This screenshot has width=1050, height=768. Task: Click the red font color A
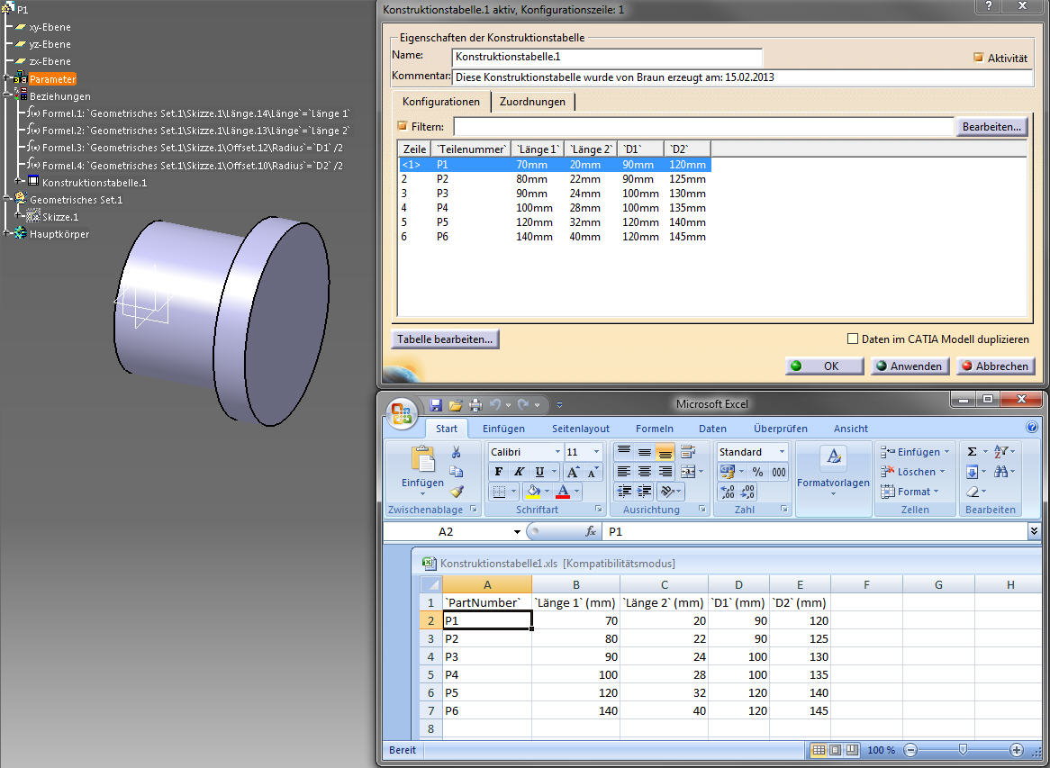[563, 492]
